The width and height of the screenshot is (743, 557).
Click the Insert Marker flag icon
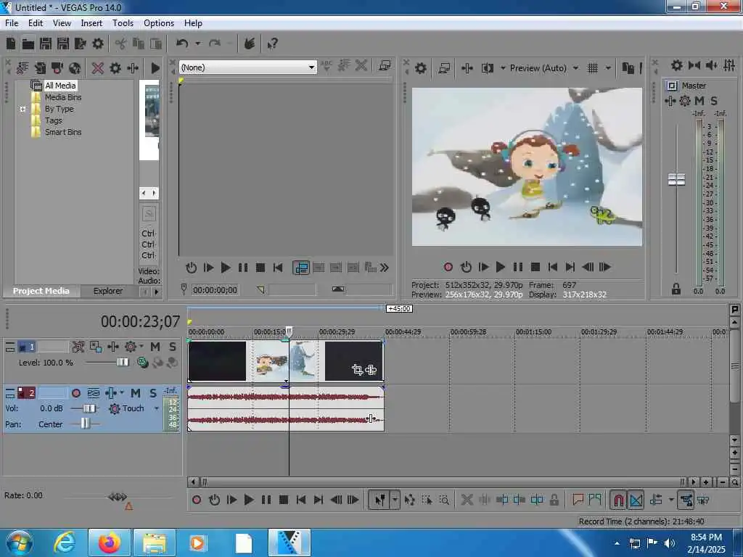coord(578,500)
